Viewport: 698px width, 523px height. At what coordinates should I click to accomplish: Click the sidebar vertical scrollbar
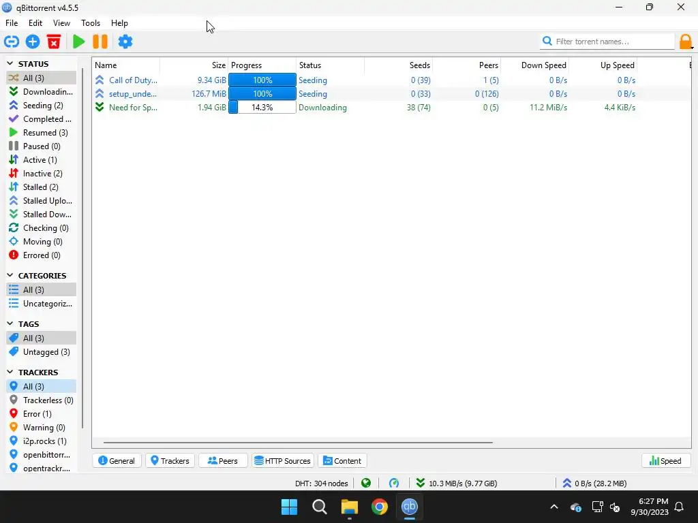82,248
